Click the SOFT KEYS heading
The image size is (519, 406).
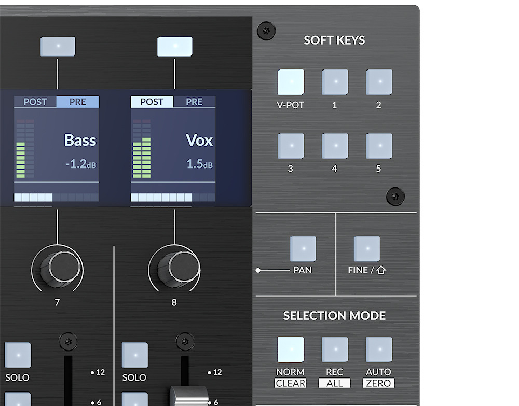point(334,40)
